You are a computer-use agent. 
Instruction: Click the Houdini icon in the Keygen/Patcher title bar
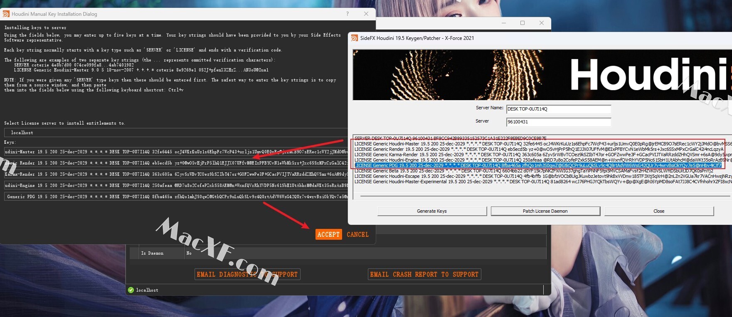point(354,38)
